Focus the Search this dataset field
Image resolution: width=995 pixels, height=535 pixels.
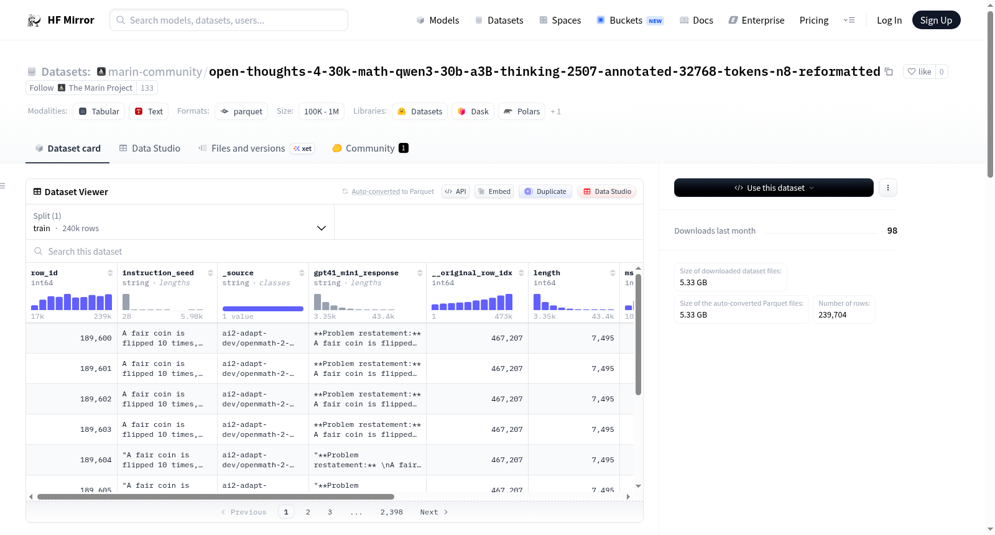tap(335, 251)
